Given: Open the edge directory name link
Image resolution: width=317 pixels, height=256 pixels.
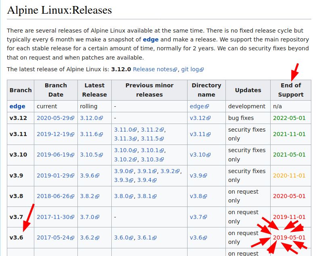Looking at the screenshot, I should [199, 106].
